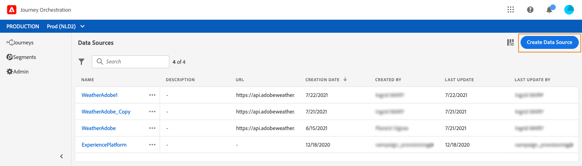The height and width of the screenshot is (166, 582).
Task: Click the URL cell of WeatherAdobe1
Action: [x=266, y=95]
